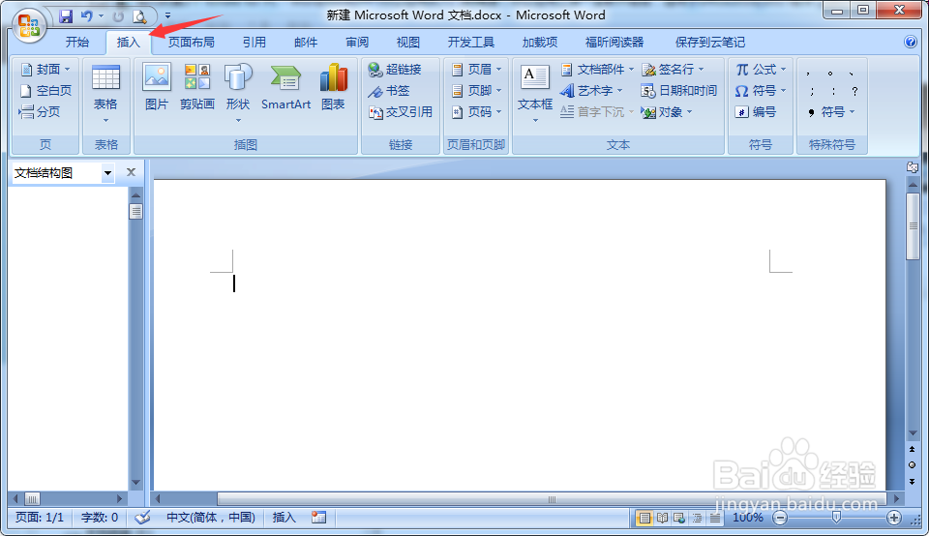Click the page count 页面: 1/1

[x=39, y=518]
